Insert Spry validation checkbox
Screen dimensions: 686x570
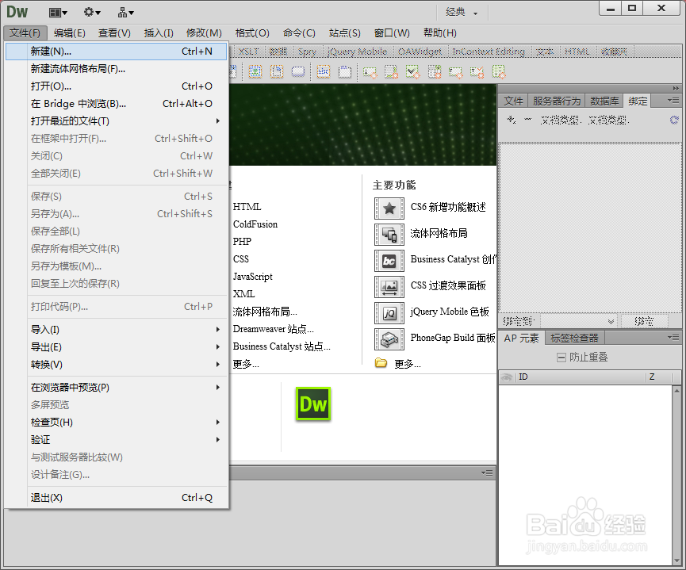click(412, 72)
